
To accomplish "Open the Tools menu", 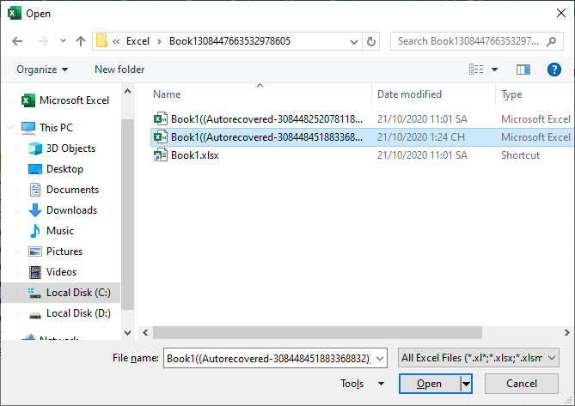I will point(356,384).
